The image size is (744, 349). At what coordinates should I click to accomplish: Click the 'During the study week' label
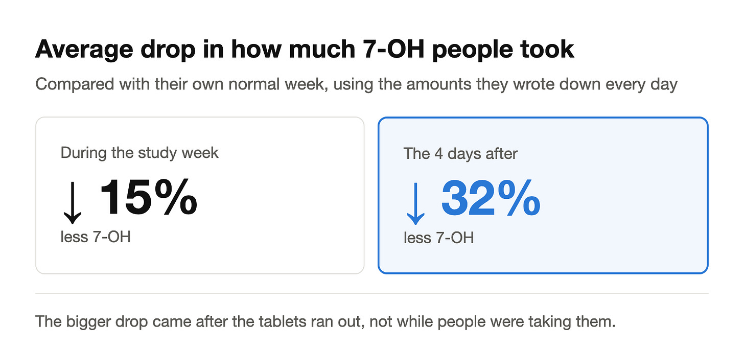[x=139, y=152]
